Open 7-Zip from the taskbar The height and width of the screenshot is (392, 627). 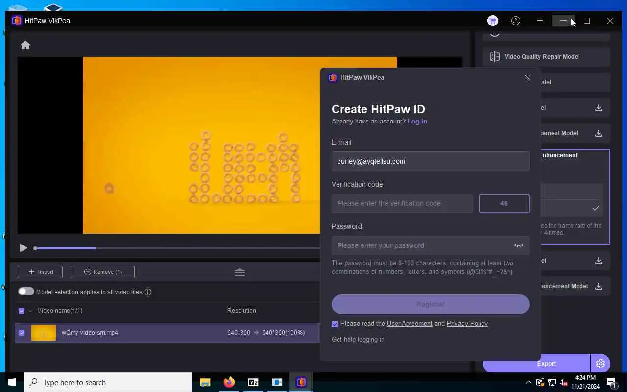point(253,382)
